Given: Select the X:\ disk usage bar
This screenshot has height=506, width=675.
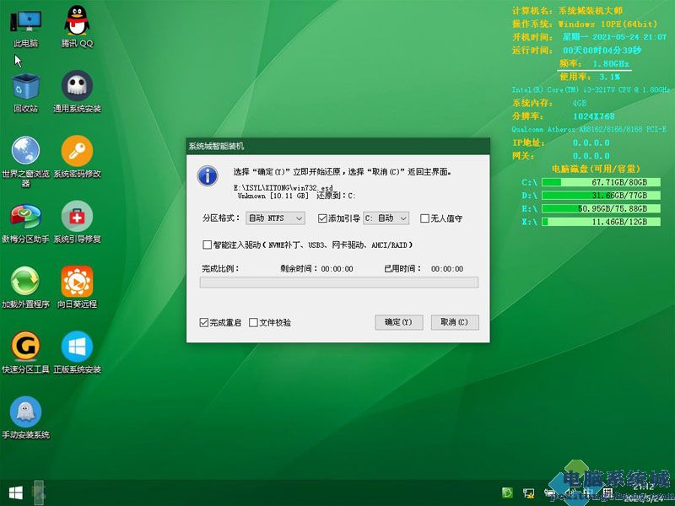Looking at the screenshot, I should tap(601, 222).
